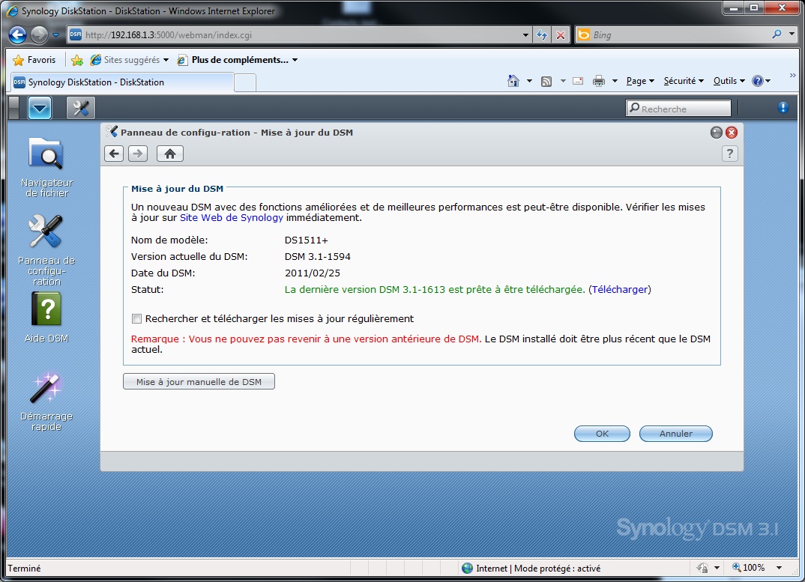Screen dimensions: 805x582
Task: Expand the feeds dropdown arrow
Action: (563, 81)
